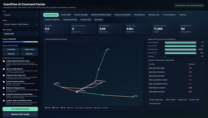Click the Critical segments comparison bar

[x=180, y=42]
